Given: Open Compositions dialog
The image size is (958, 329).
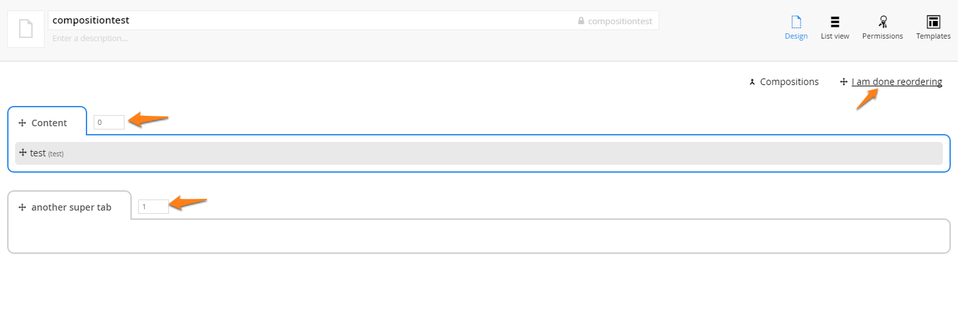Looking at the screenshot, I should pos(789,82).
